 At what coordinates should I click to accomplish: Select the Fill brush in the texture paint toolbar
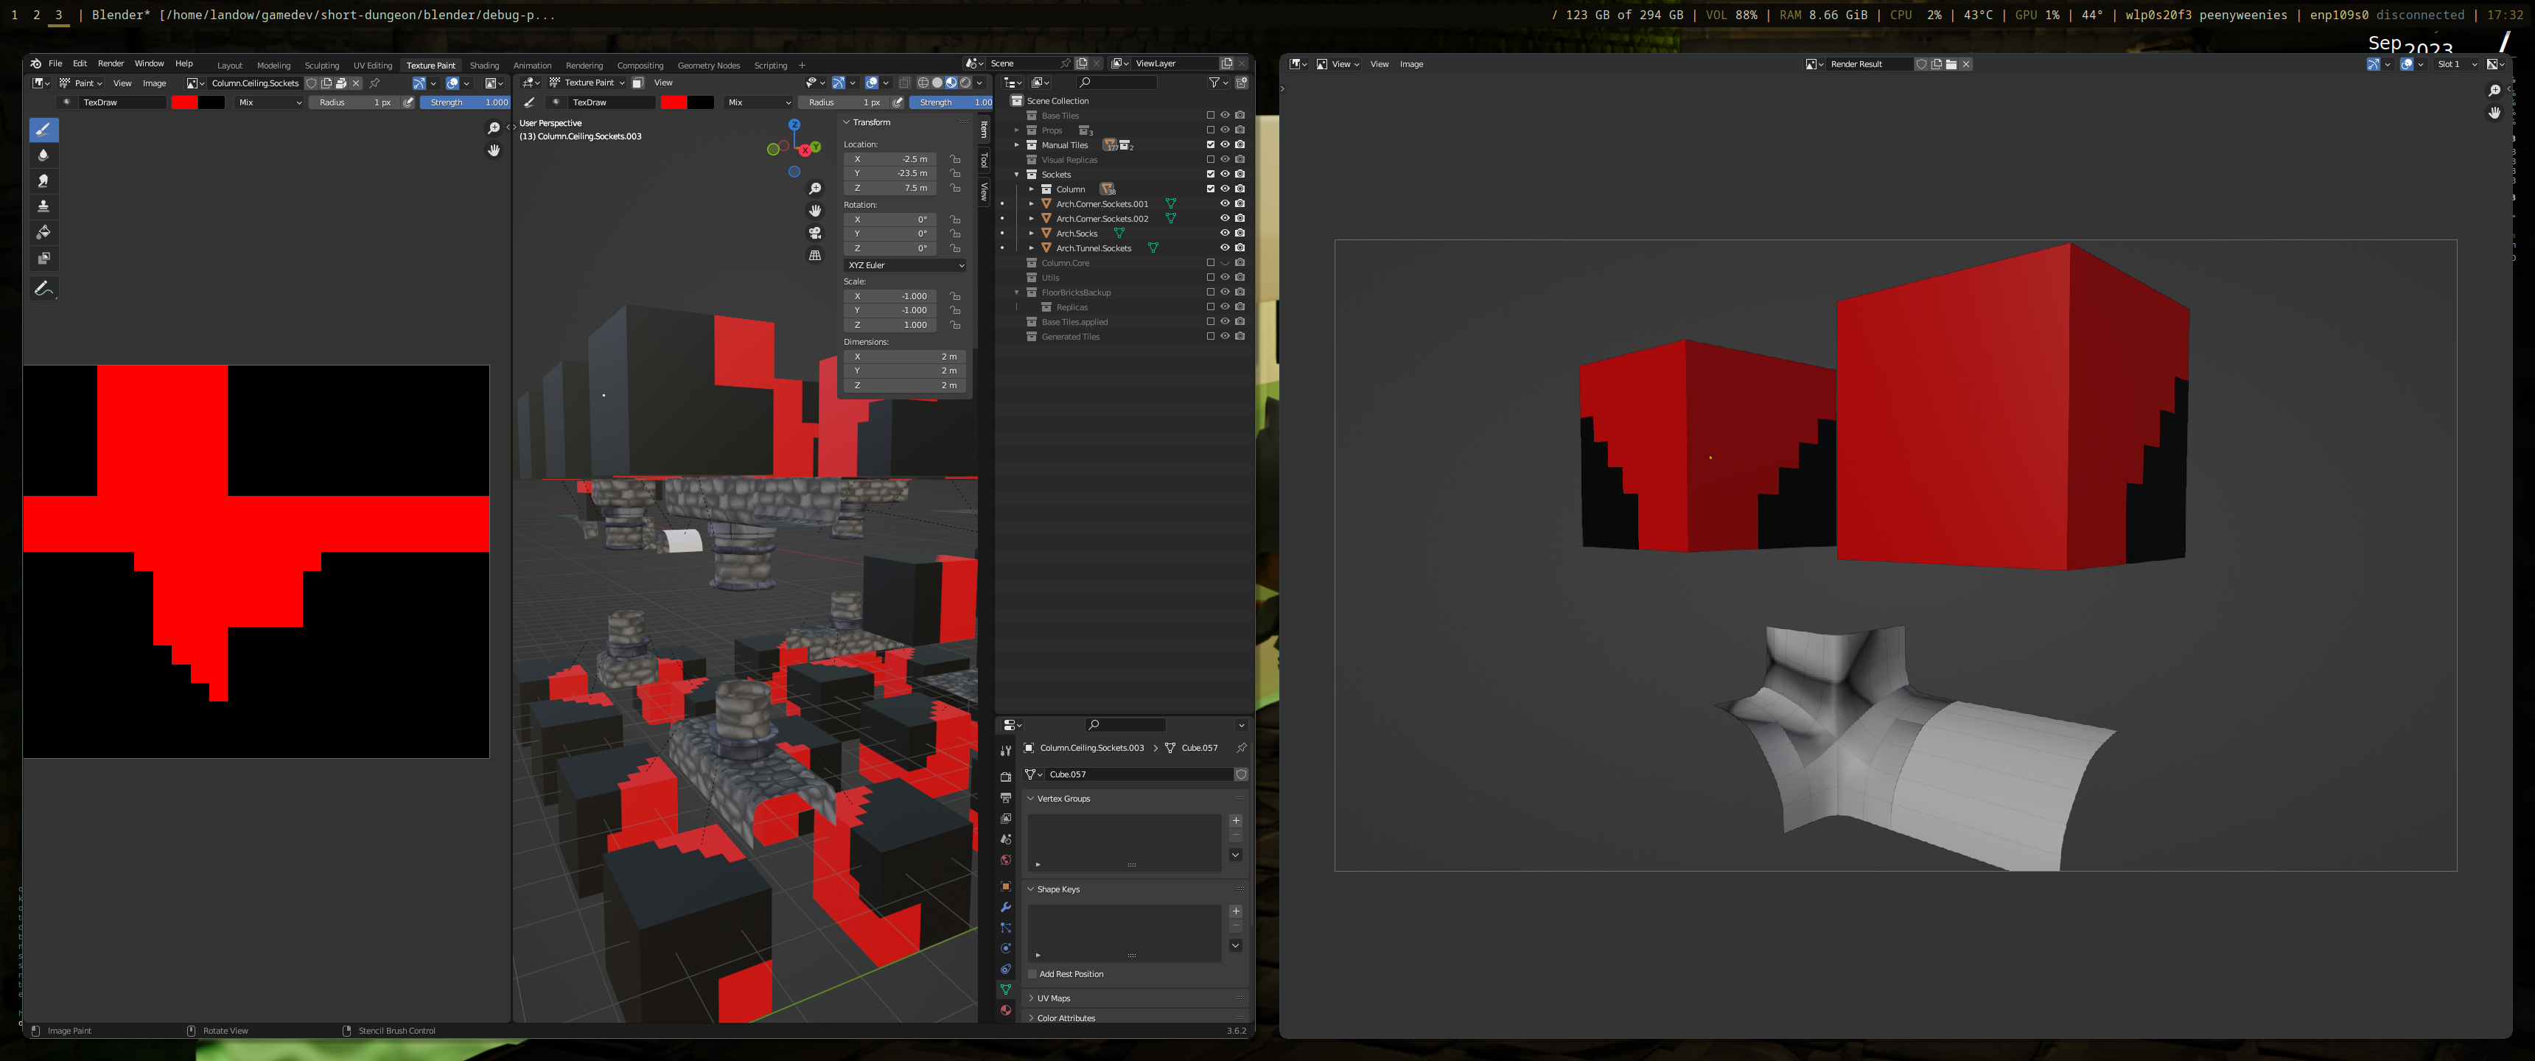(x=45, y=232)
